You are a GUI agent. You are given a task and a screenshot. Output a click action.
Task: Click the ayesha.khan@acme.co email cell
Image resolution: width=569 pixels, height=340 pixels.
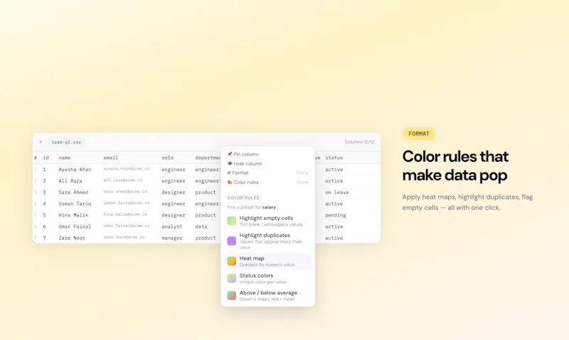(127, 169)
